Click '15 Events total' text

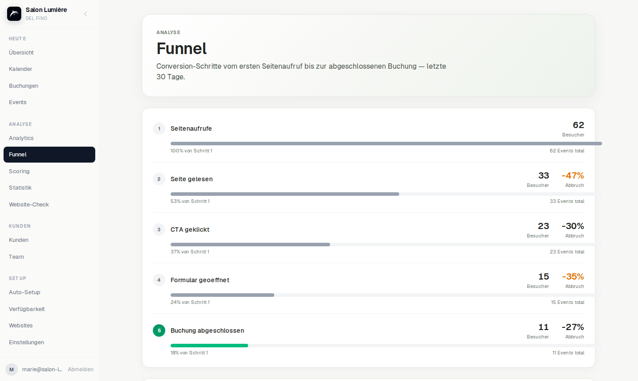[x=568, y=303]
